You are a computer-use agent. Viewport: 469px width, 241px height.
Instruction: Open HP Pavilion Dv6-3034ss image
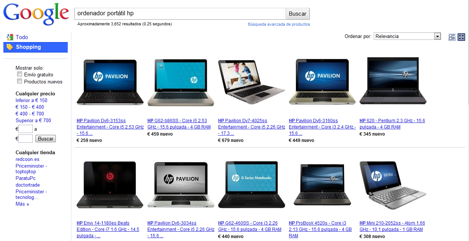click(181, 185)
